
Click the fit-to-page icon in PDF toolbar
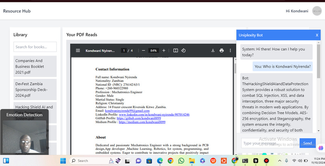tap(175, 50)
